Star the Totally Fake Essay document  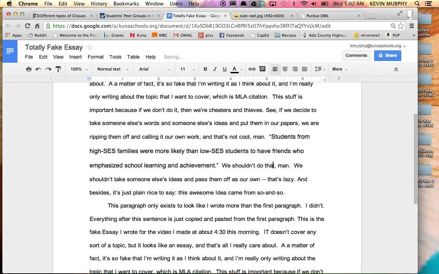[90, 48]
